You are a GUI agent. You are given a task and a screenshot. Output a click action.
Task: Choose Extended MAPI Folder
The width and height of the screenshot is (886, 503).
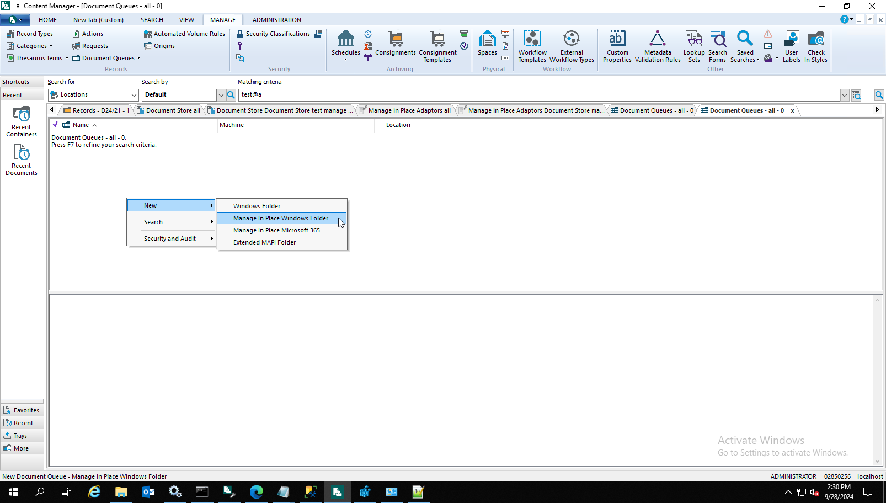point(281,242)
